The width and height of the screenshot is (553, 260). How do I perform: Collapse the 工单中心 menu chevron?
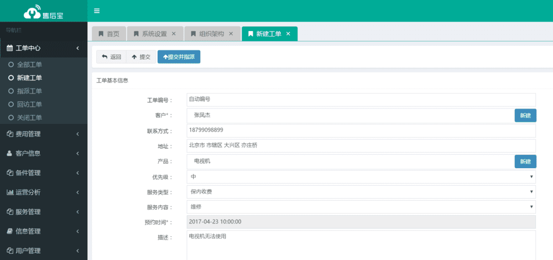(77, 48)
